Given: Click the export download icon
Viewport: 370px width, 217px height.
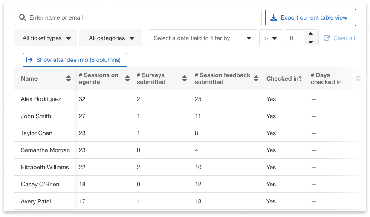Looking at the screenshot, I should tap(274, 18).
